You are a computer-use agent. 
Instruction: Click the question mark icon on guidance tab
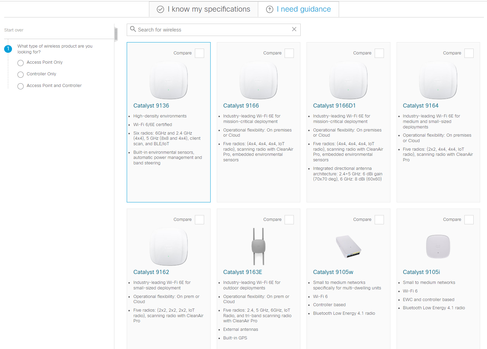pyautogui.click(x=269, y=9)
